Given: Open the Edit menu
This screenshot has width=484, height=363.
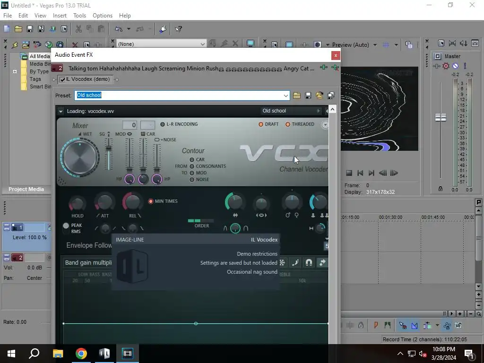Looking at the screenshot, I should pyautogui.click(x=23, y=16).
